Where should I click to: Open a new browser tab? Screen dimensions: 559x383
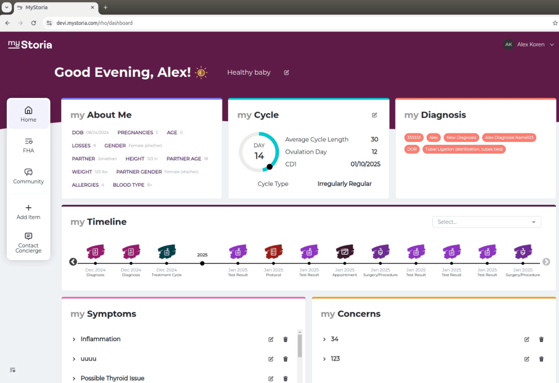(105, 7)
